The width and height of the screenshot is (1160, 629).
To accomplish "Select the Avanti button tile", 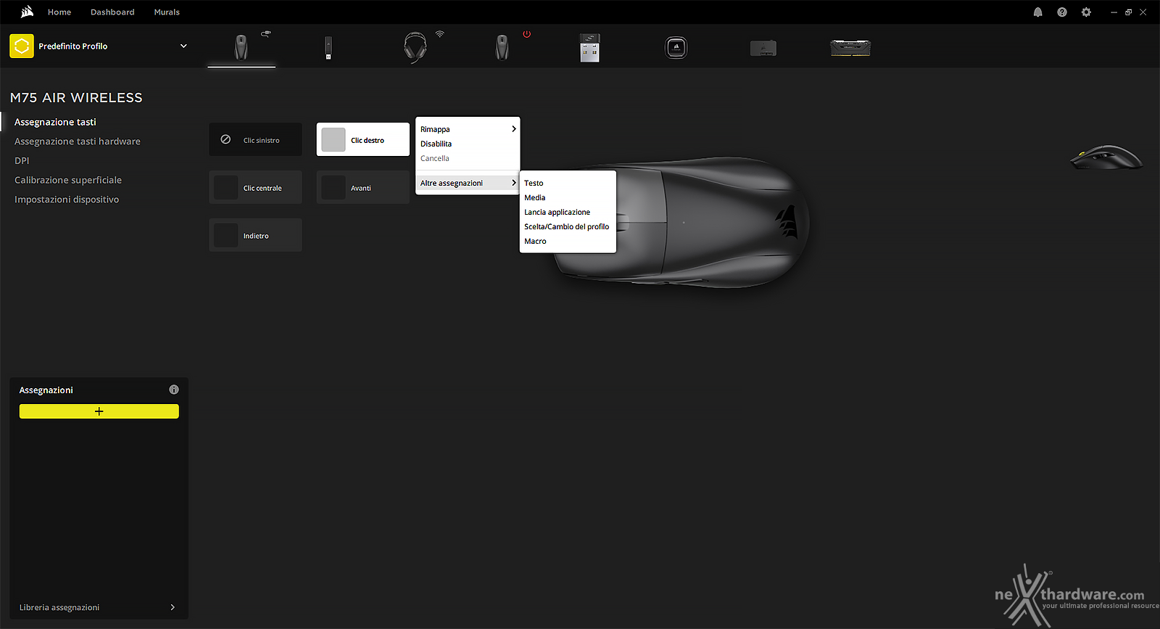I will tap(363, 187).
